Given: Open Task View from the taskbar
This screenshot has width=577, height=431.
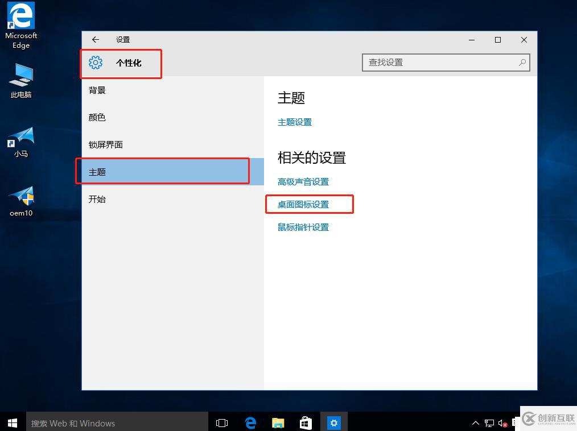Looking at the screenshot, I should tap(222, 422).
